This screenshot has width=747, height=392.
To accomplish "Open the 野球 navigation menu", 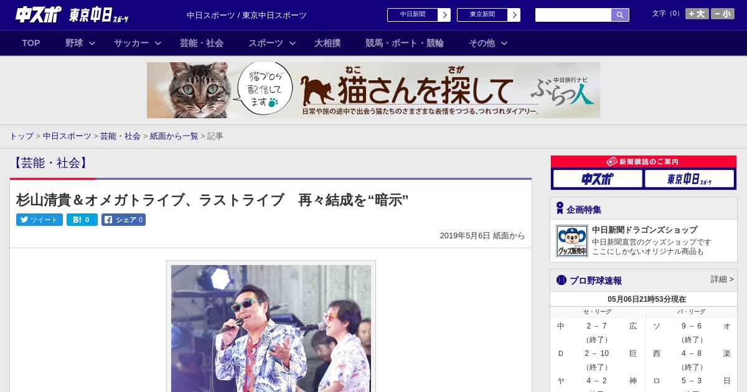I will pyautogui.click(x=74, y=43).
